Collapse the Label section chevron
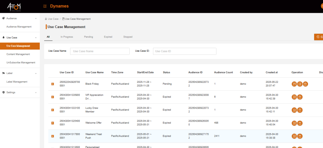The image size is (323, 148). pos(36,73)
